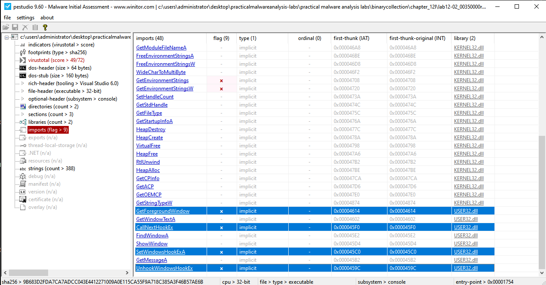Viewport: 546px width, 285px height.
Task: Collapse the root file path tree node
Action: coord(7,37)
